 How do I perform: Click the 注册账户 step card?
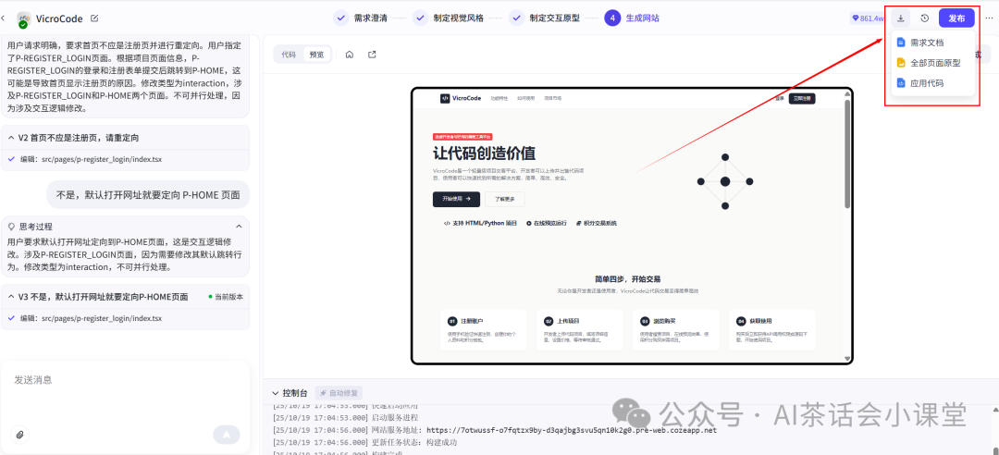coord(484,330)
